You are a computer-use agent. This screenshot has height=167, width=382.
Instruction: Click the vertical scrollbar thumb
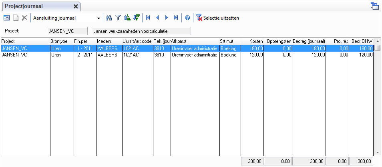(377, 48)
